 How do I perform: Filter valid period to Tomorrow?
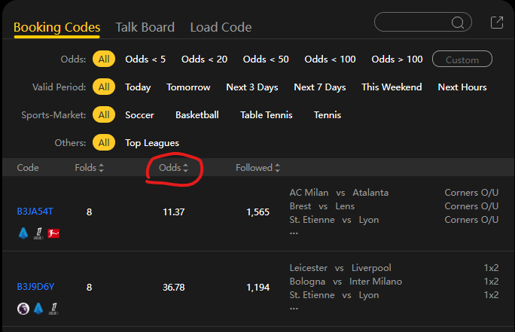tap(188, 87)
